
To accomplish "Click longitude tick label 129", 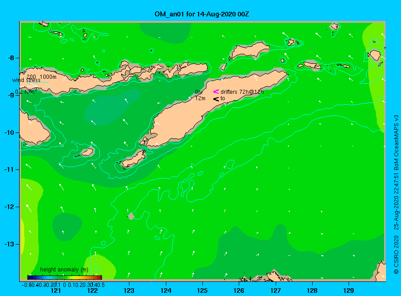I will [x=349, y=291].
